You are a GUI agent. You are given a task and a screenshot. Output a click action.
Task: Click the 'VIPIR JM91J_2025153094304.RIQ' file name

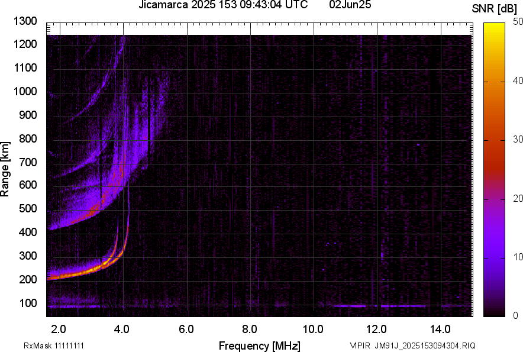[413, 345]
